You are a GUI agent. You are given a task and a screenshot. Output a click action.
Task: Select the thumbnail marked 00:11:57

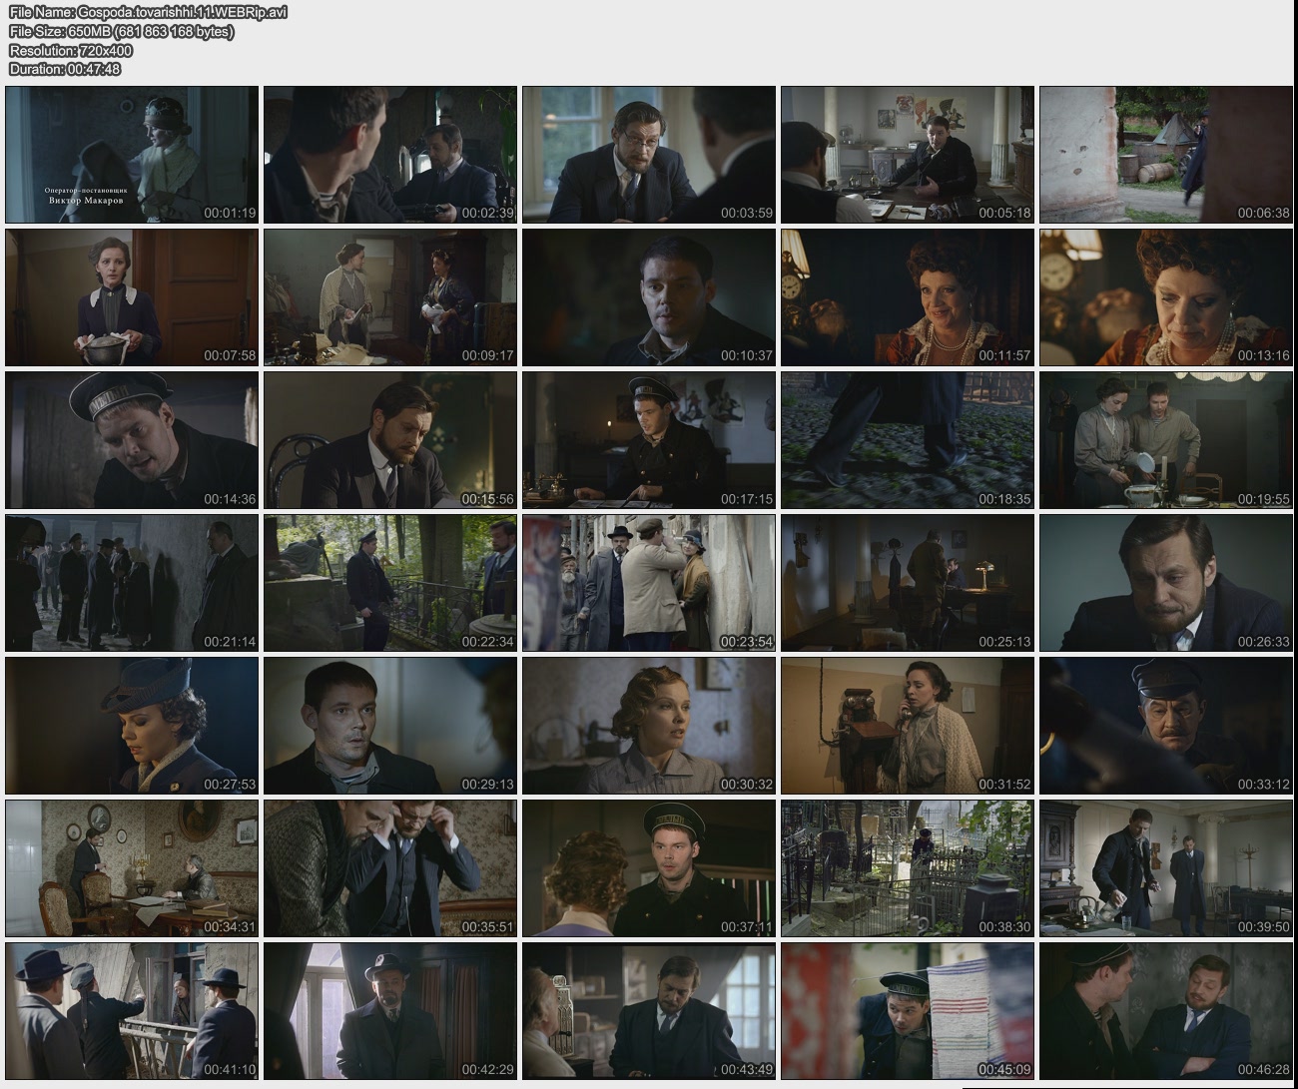click(x=908, y=297)
